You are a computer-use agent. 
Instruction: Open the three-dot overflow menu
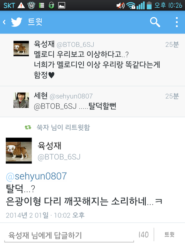click(x=177, y=22)
